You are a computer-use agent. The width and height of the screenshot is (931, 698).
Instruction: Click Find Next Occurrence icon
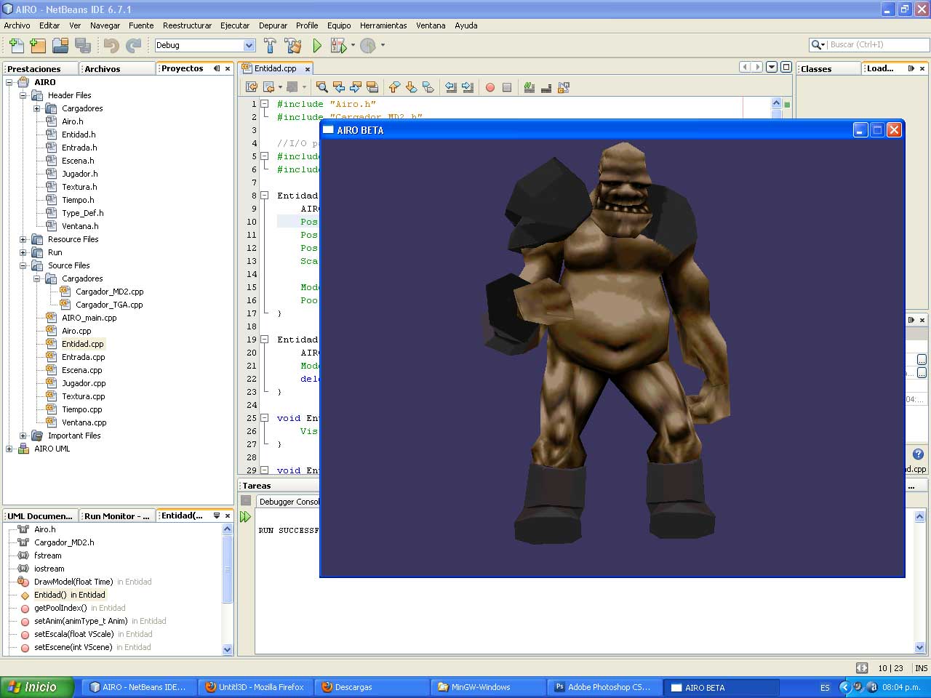pos(356,87)
